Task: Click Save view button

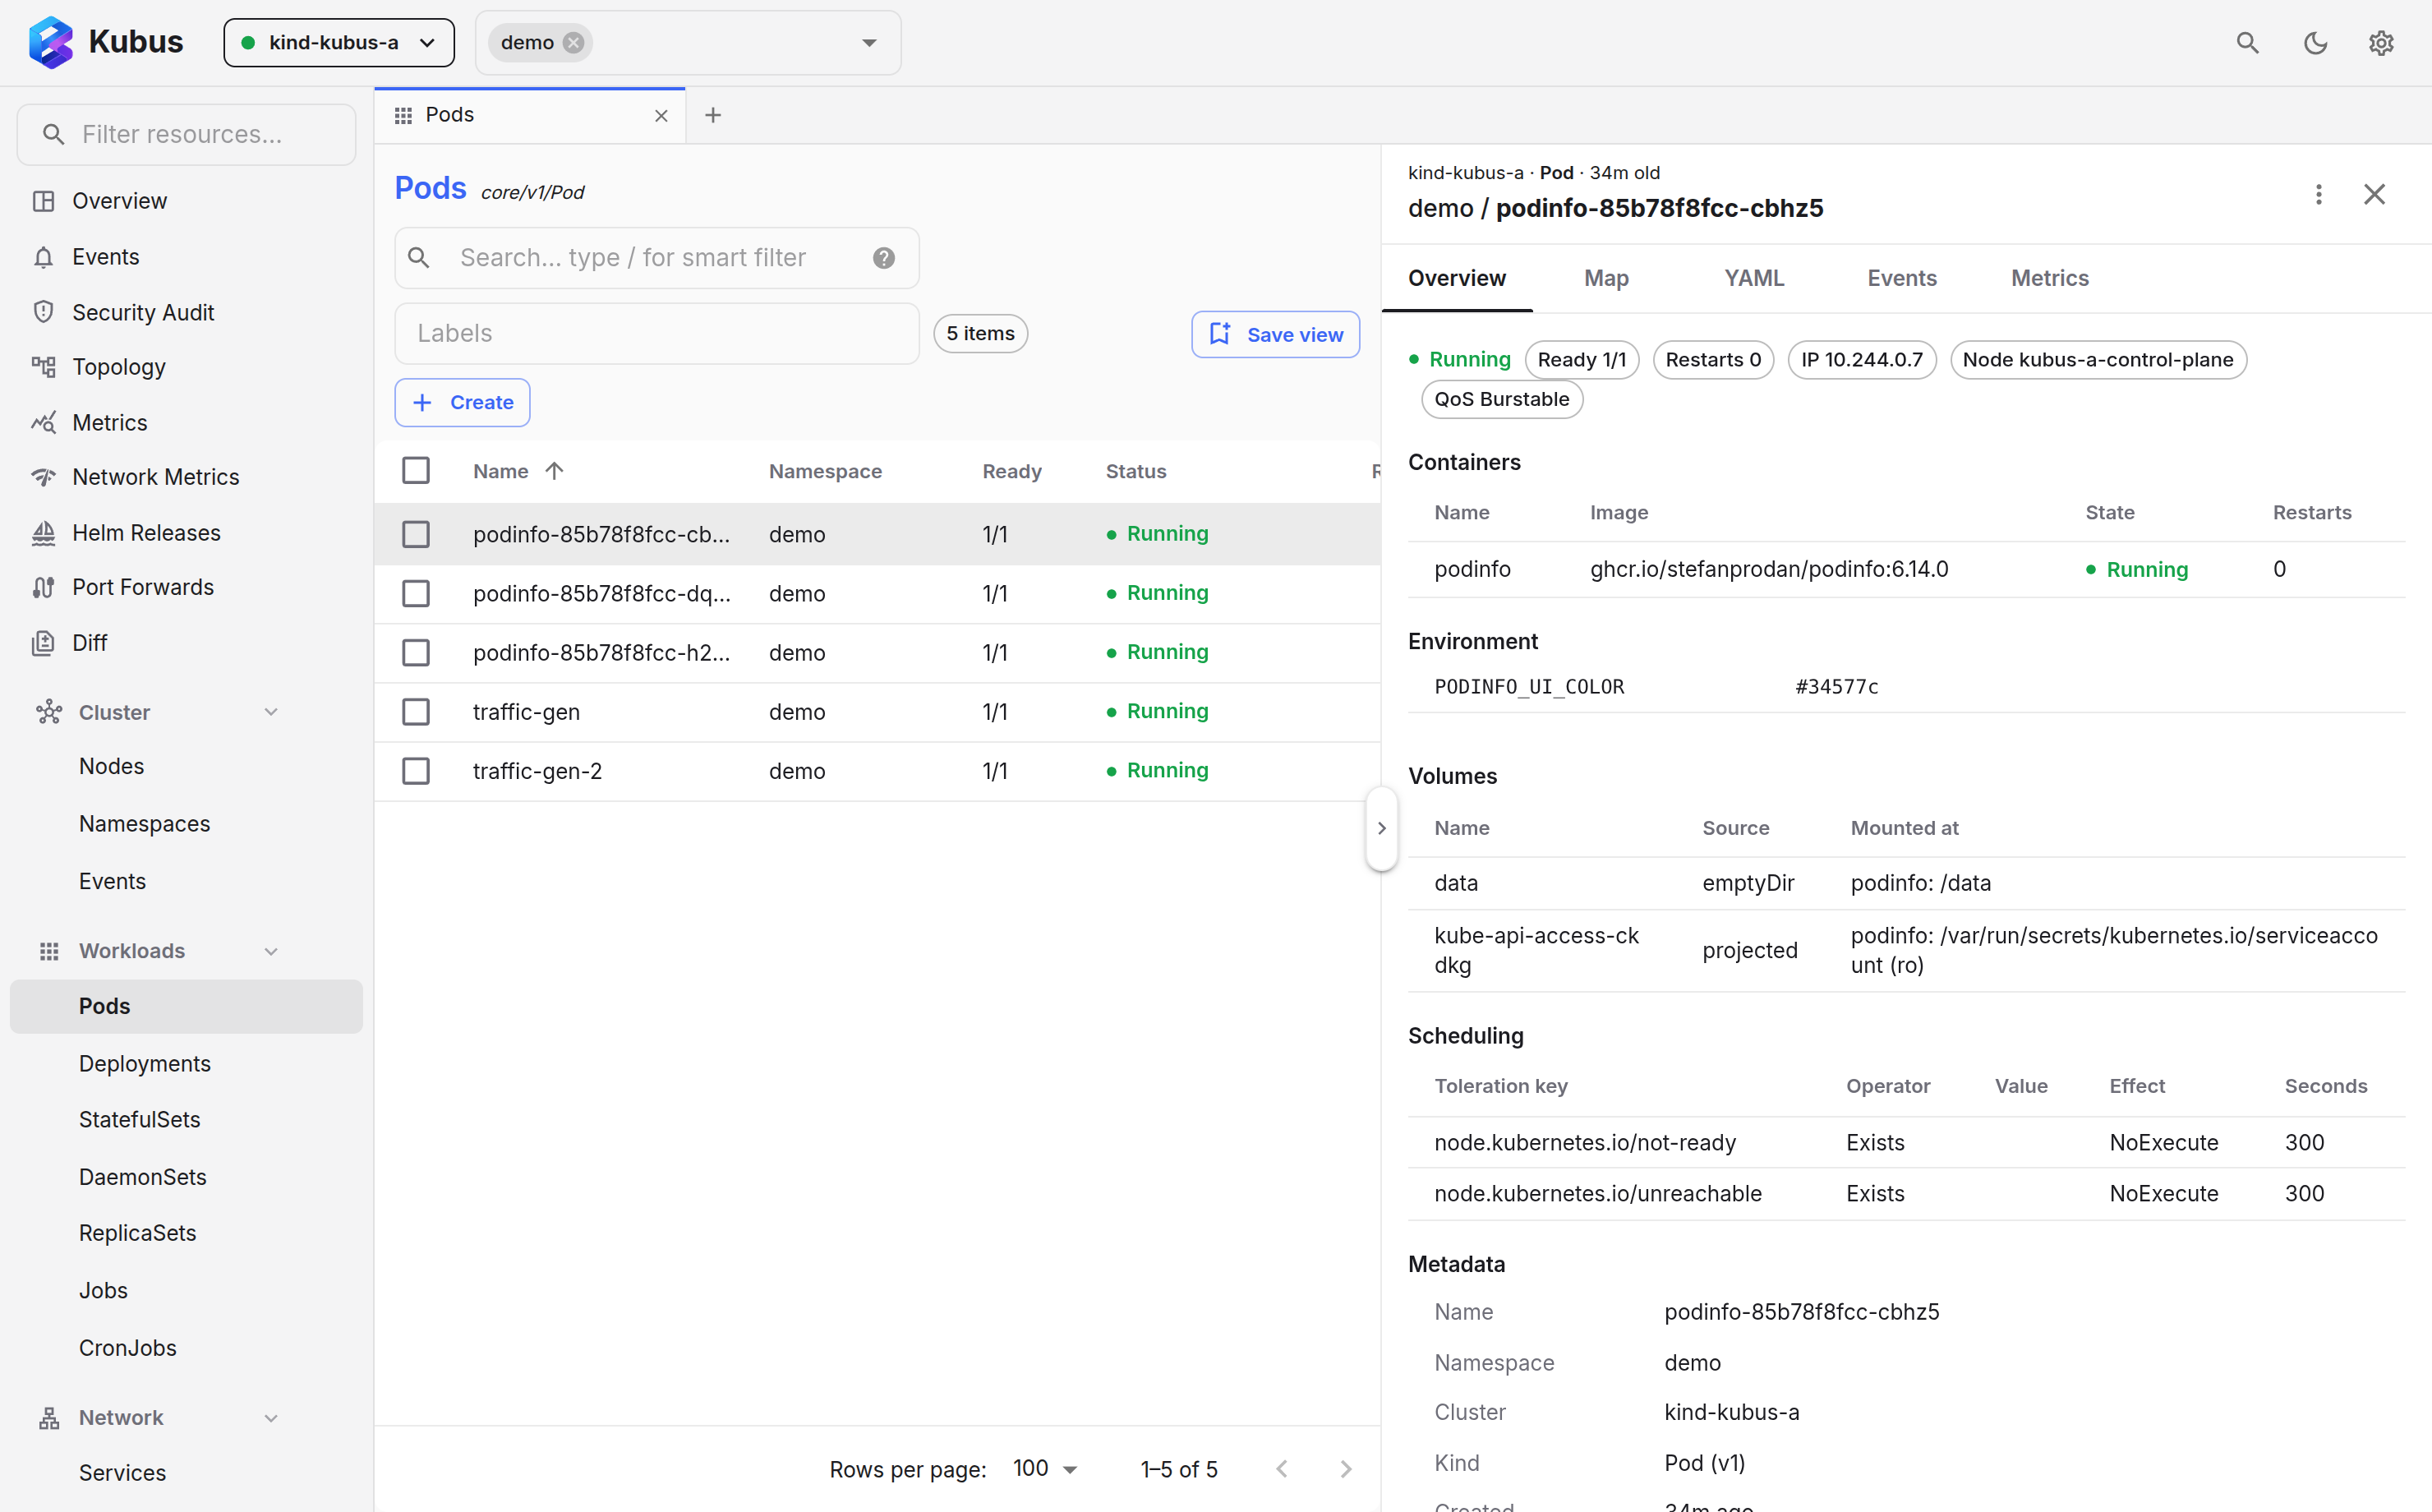Action: pos(1274,334)
